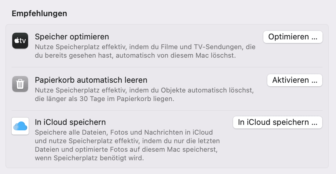This screenshot has width=336, height=174.
Task: Click the In iCloud speichern heading text
Action: [x=70, y=122]
